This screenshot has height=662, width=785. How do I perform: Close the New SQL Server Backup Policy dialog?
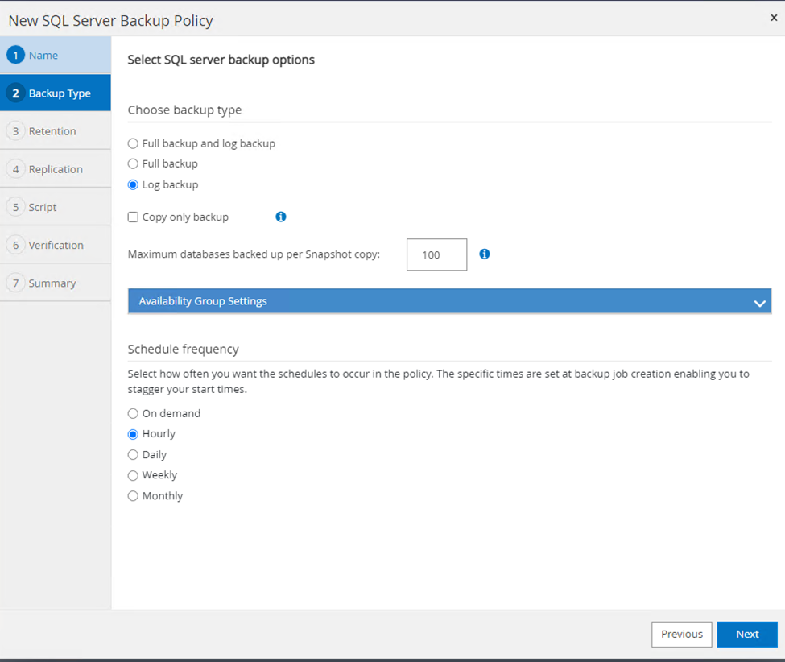(774, 18)
